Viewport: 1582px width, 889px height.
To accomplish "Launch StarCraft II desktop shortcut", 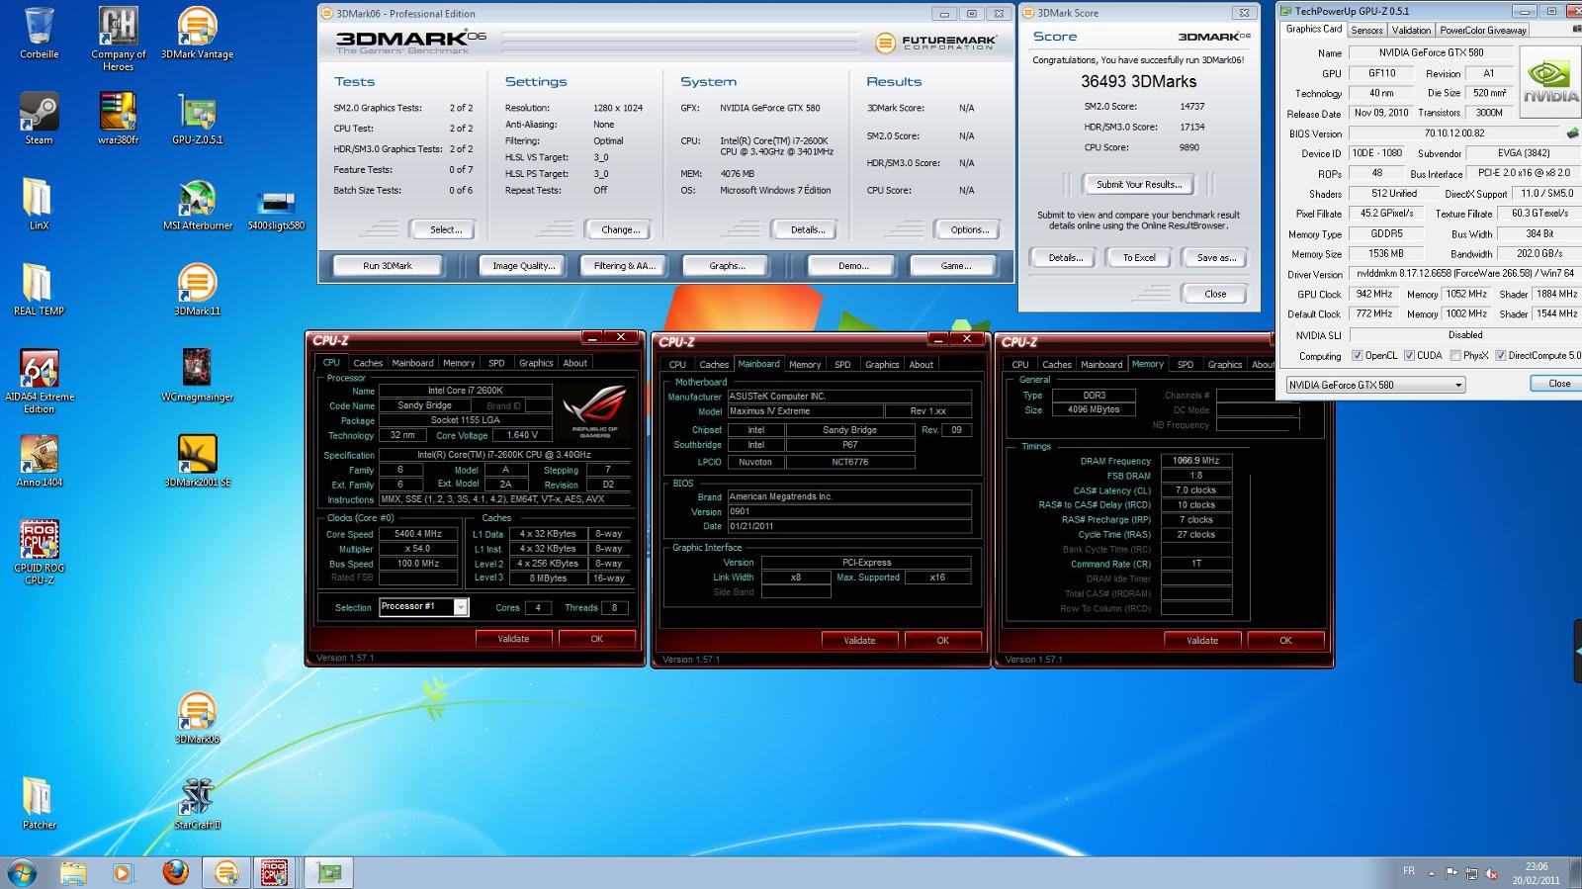I will (x=197, y=803).
